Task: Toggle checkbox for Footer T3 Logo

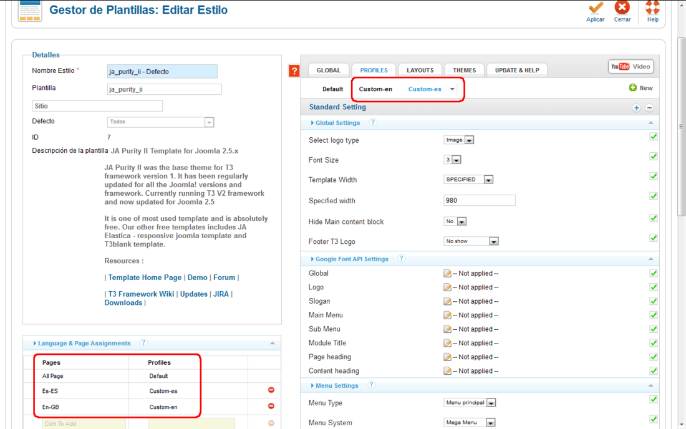Action: pyautogui.click(x=653, y=238)
